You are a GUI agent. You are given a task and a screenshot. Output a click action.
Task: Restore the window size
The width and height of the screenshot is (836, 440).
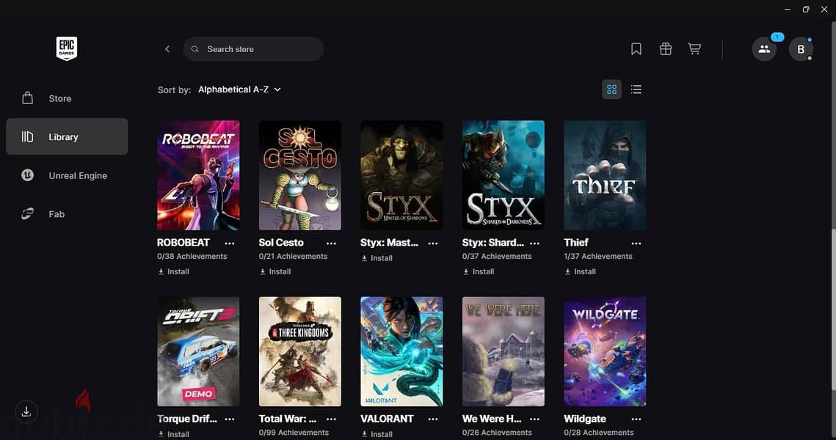(806, 9)
